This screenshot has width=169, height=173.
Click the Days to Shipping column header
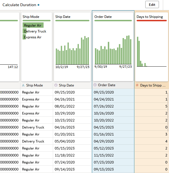tap(153, 85)
